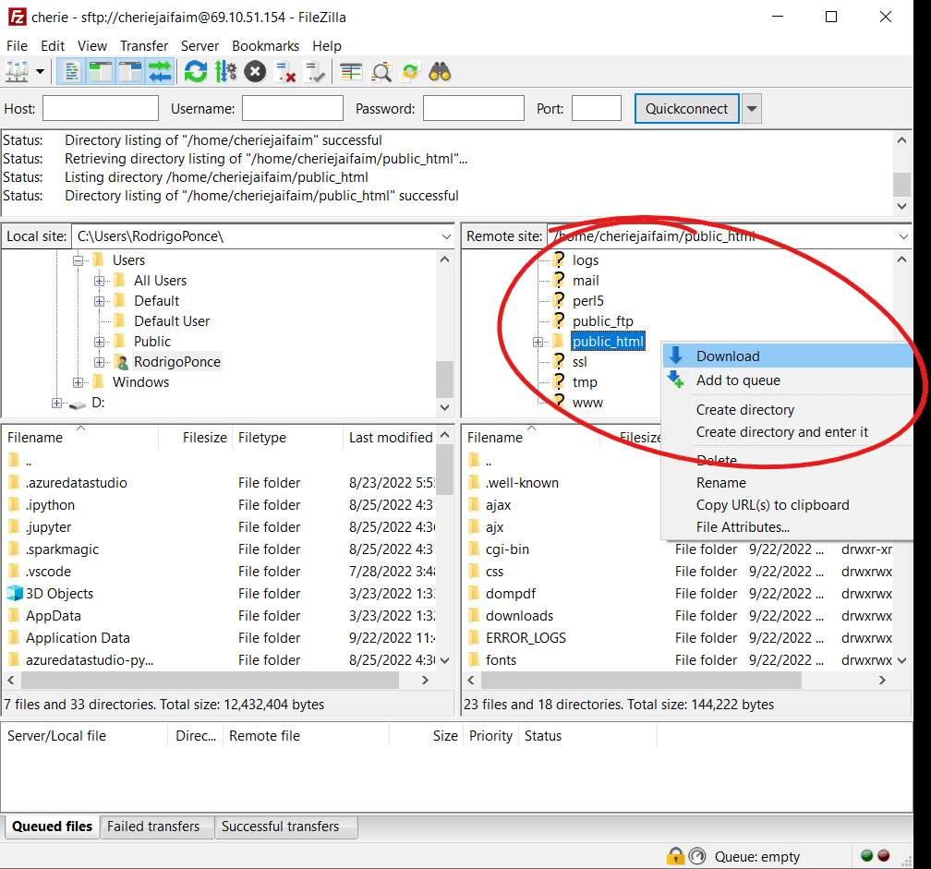Switch to the Queued files tab
Image resolution: width=931 pixels, height=869 pixels.
coord(53,827)
